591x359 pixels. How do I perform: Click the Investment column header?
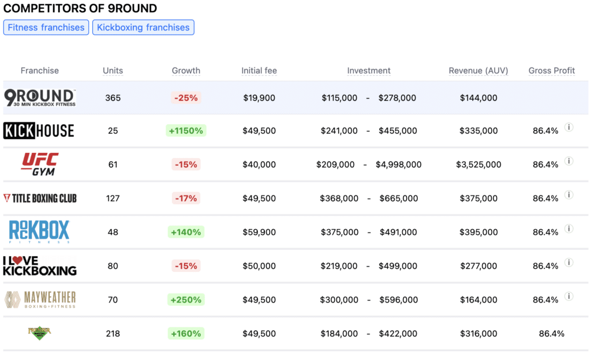point(369,70)
